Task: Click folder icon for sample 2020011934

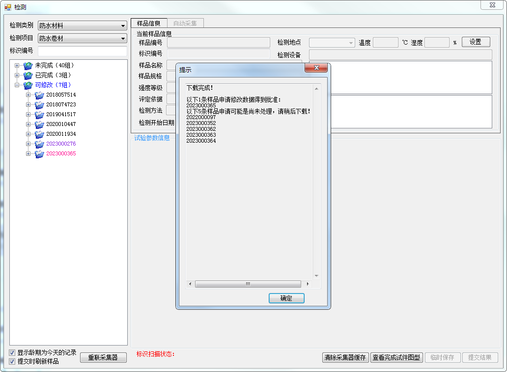Action: [39, 134]
